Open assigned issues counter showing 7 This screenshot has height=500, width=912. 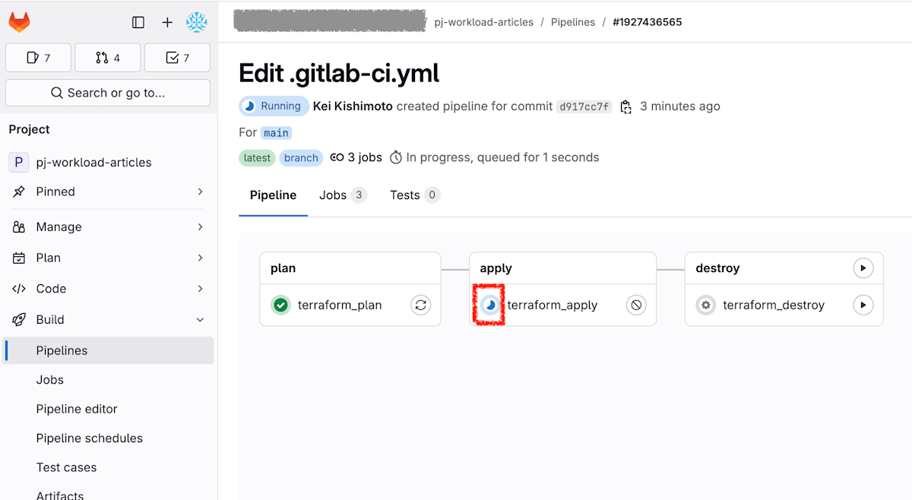point(38,58)
